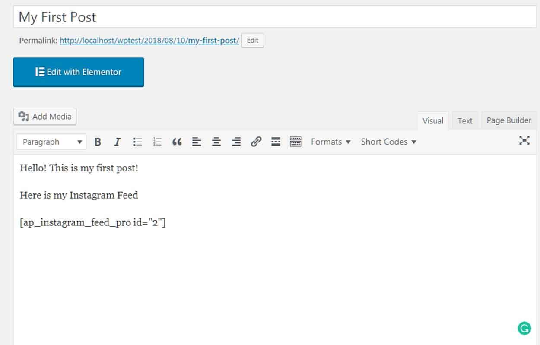
Task: Switch to the Text editor tab
Action: 465,121
